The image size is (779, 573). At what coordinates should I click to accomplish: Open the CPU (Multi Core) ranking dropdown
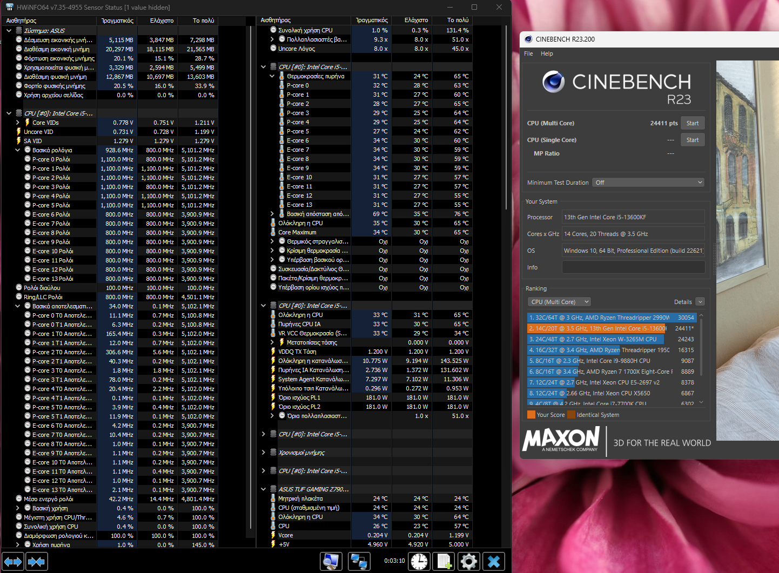559,302
